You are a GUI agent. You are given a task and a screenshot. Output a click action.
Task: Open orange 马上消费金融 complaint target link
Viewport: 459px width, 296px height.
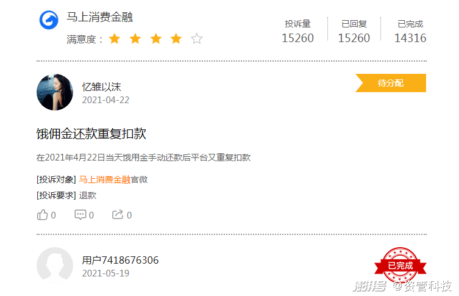click(104, 179)
